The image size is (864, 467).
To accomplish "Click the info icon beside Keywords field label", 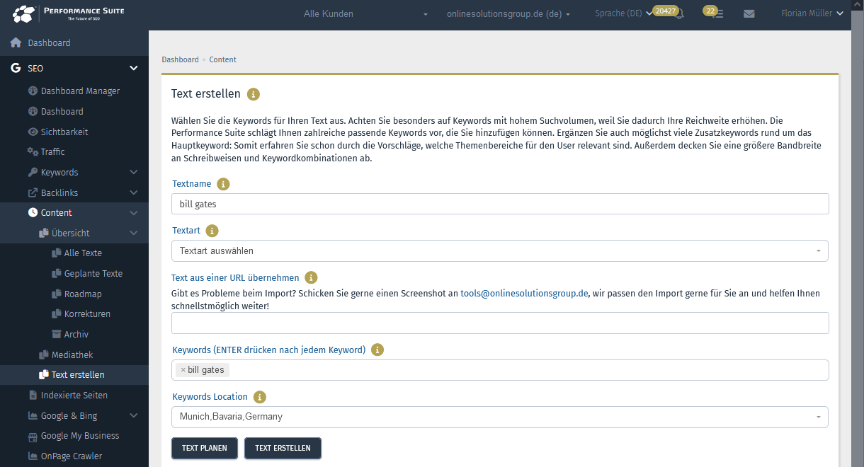I will pos(377,350).
